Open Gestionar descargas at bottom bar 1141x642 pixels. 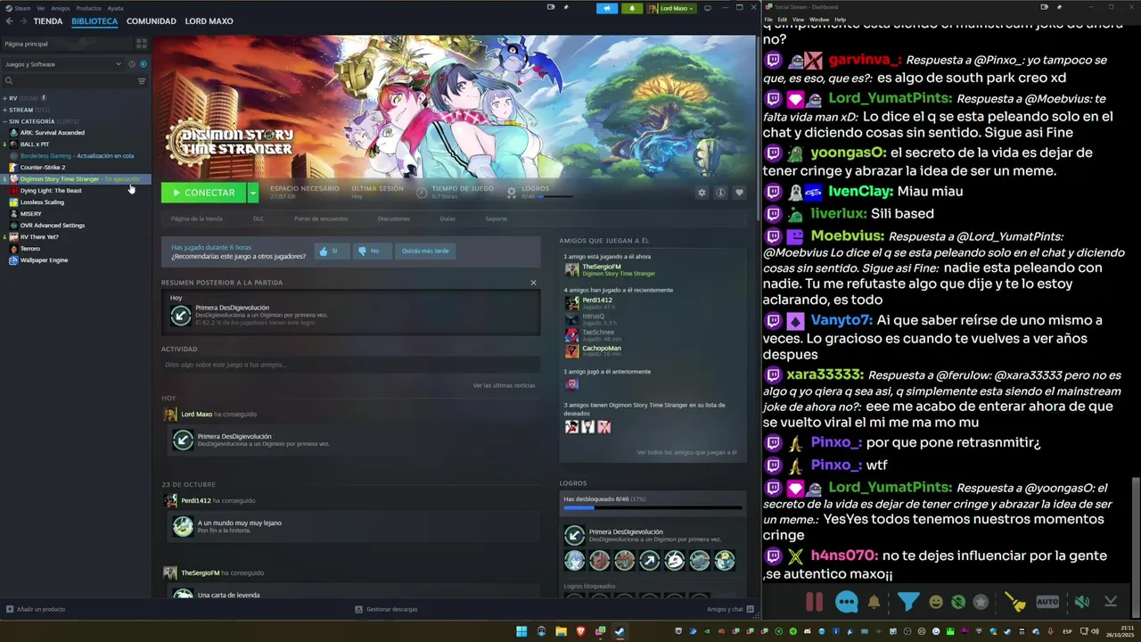(x=386, y=609)
